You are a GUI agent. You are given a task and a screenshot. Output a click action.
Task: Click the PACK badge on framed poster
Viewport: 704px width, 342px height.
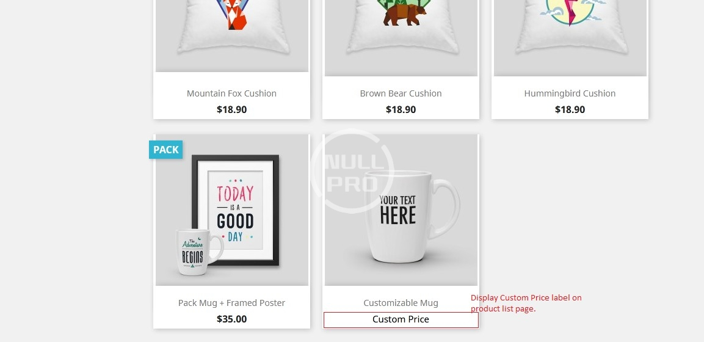pyautogui.click(x=165, y=150)
